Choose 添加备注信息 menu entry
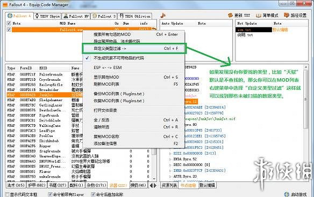Image resolution: width=314 pixels, height=197 pixels. [x=133, y=143]
